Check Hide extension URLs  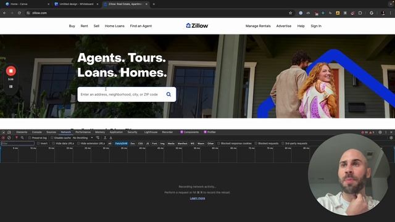78,144
